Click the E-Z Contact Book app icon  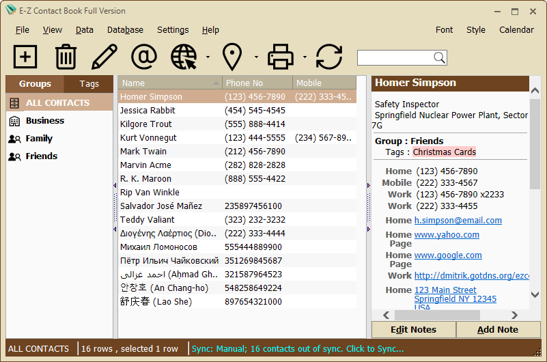[x=10, y=10]
